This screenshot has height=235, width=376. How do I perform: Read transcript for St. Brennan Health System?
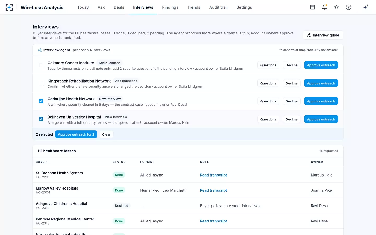(x=213, y=175)
